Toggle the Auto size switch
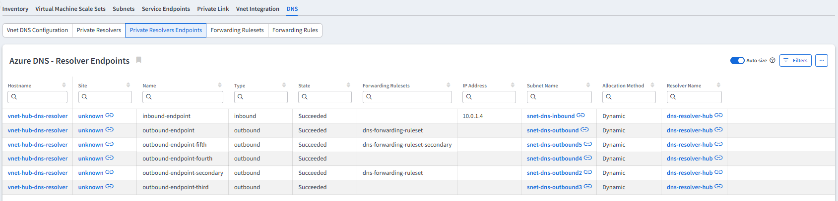Screen dimensions: 838x201 point(737,60)
